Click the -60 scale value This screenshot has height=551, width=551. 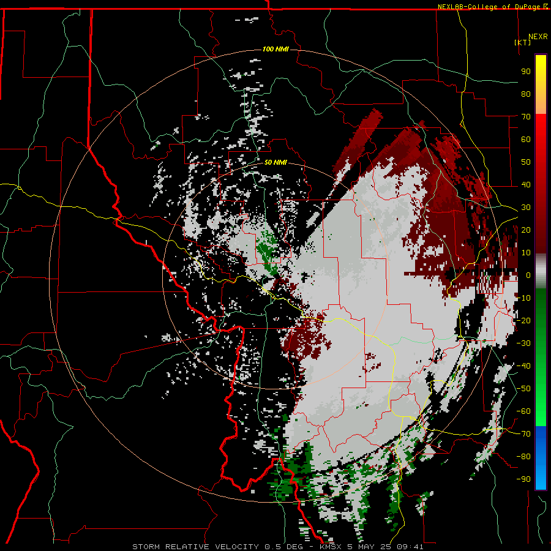[x=523, y=411]
